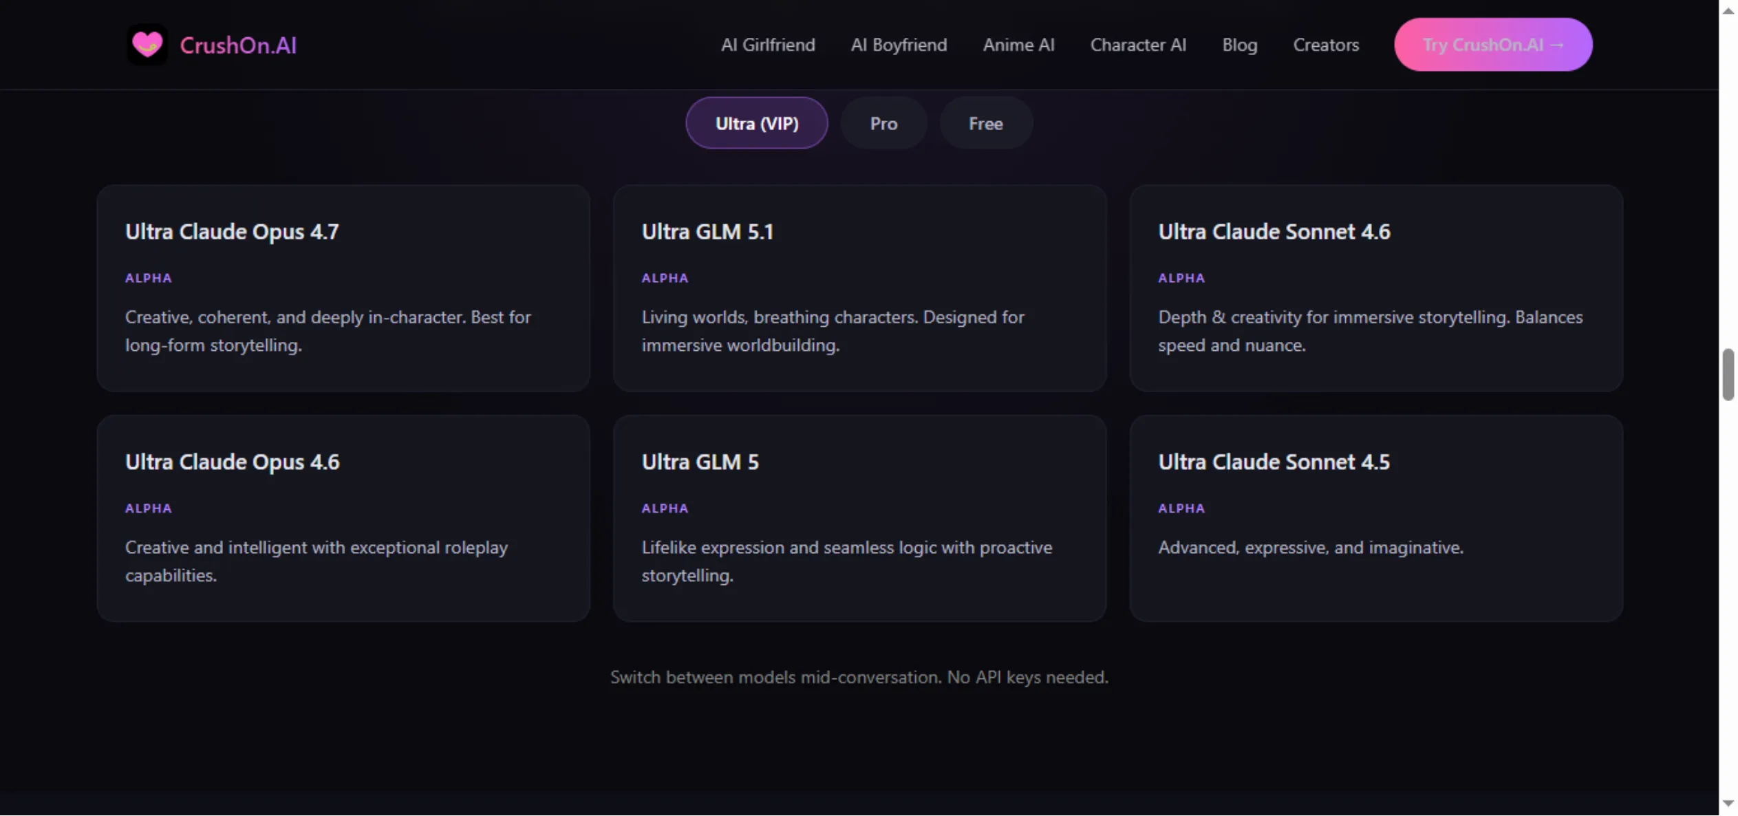Screen dimensions: 1738x816
Task: Click the ALPHA badge under Ultra Claude Sonnet 4.6
Action: [x=1181, y=278]
